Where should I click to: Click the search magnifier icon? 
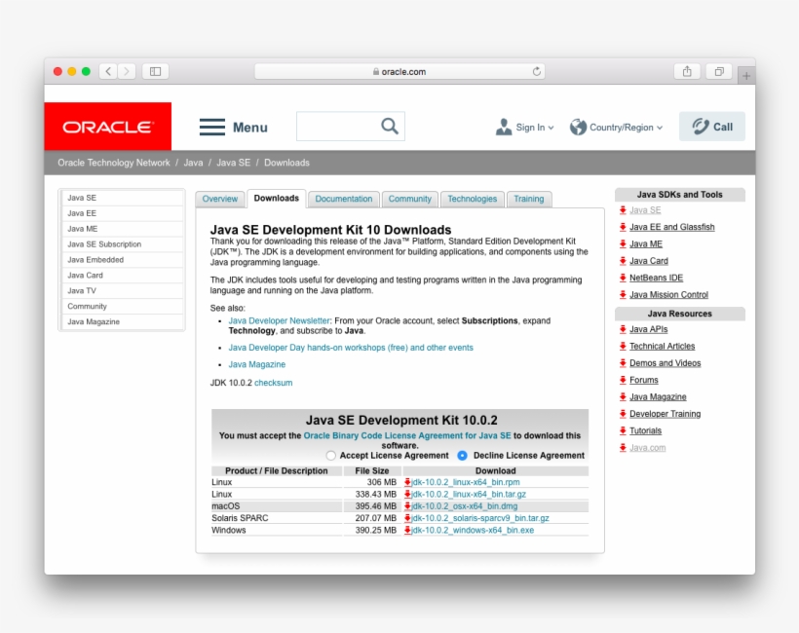(x=390, y=126)
